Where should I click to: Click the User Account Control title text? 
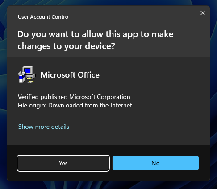pyautogui.click(x=44, y=17)
